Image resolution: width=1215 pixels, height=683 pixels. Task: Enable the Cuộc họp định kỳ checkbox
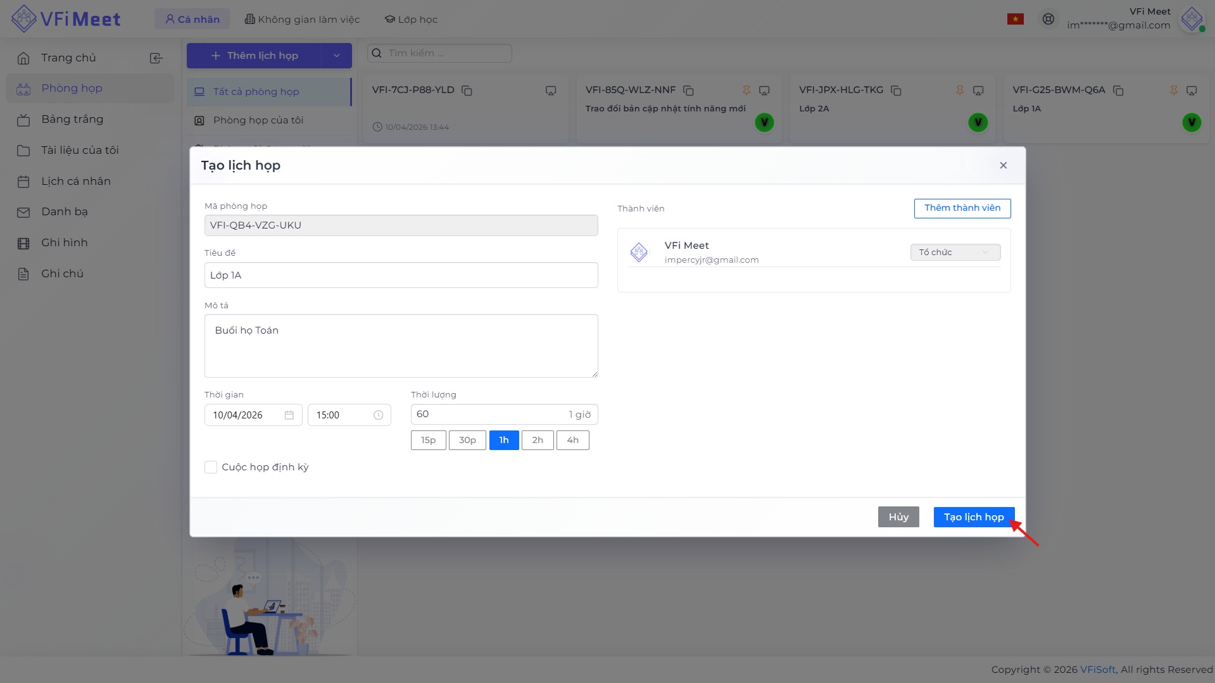[x=211, y=467]
